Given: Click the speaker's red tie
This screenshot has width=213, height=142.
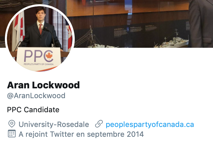Looking at the screenshot, I should (x=41, y=29).
